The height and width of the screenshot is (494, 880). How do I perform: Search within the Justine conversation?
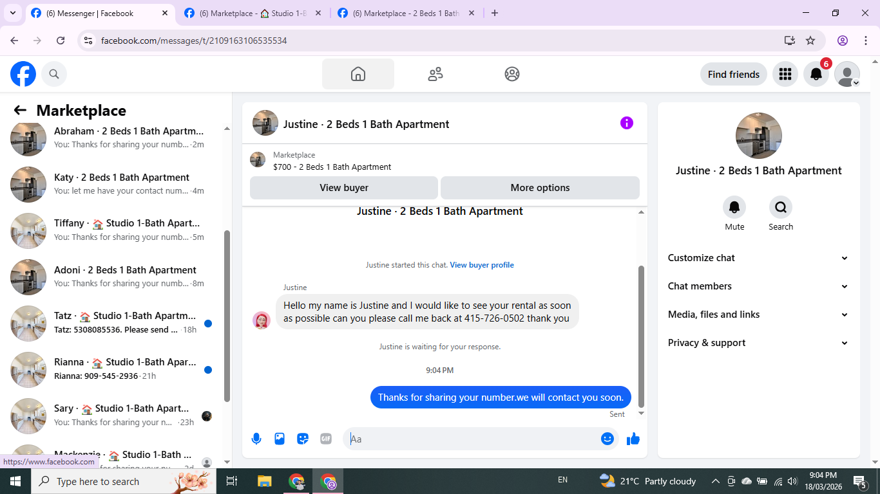781,207
